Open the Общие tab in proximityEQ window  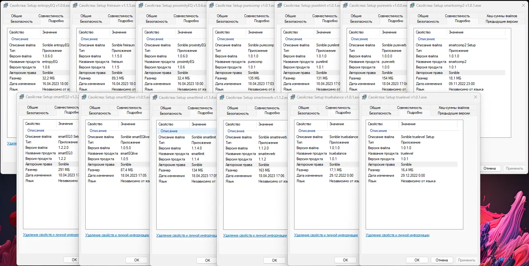point(152,16)
